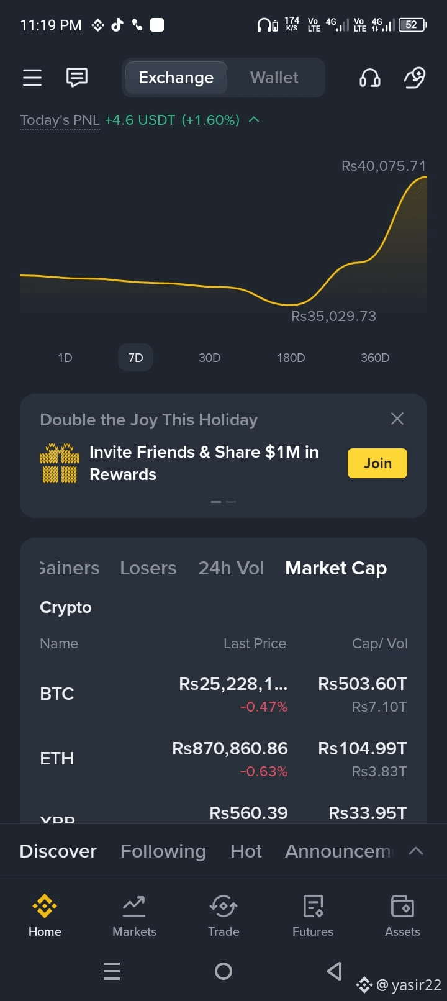The image size is (447, 1001).
Task: Open the Futures section
Action: [313, 915]
